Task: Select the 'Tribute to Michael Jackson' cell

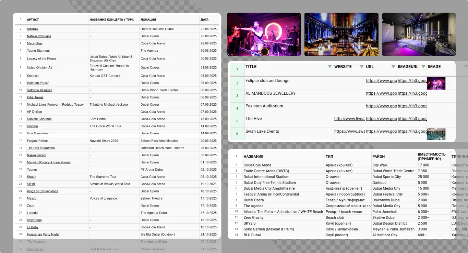Action: [x=114, y=105]
